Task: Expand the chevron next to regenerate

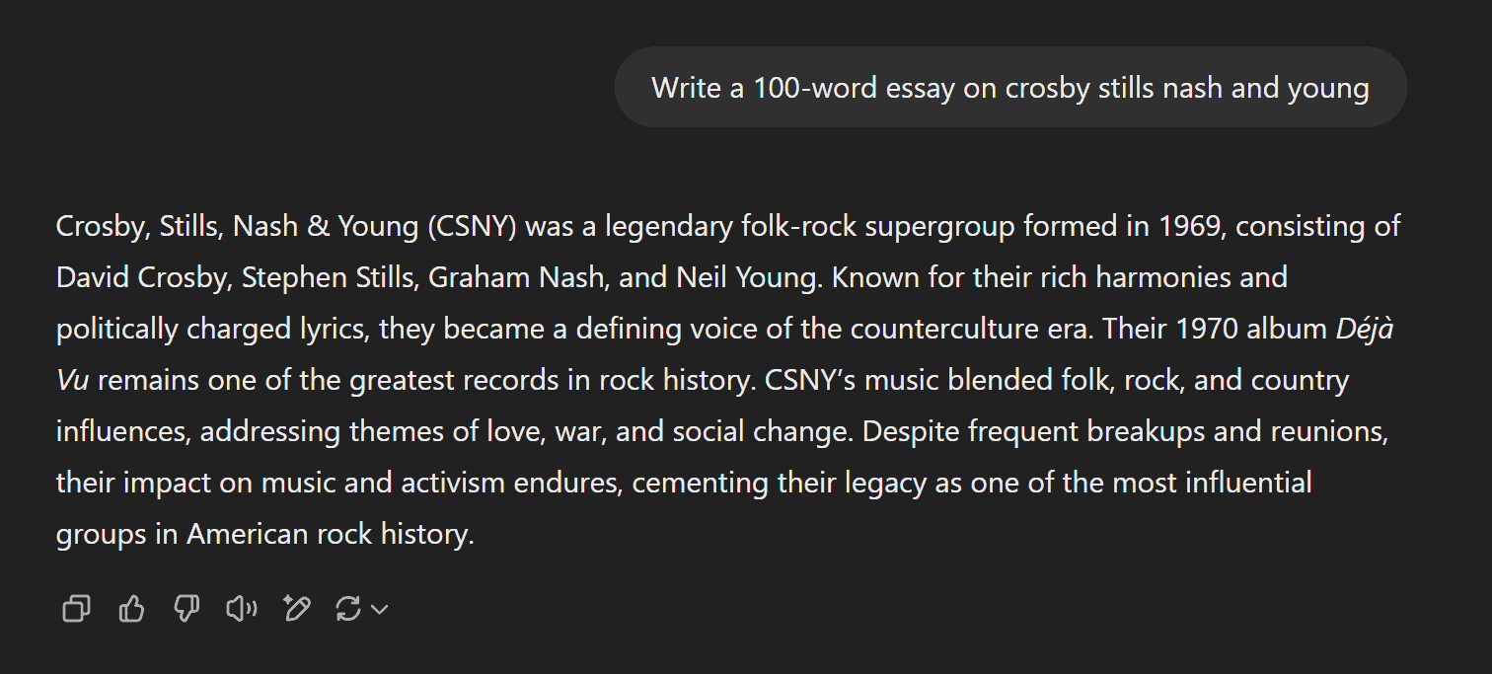Action: click(x=379, y=610)
